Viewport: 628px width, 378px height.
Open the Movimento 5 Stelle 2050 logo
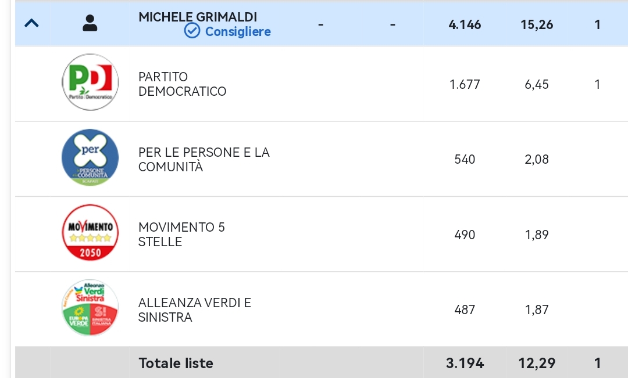[x=90, y=232]
